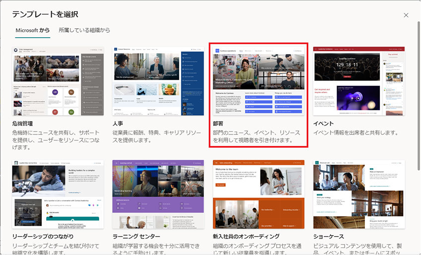Click the イベント情報を出席者と共有します description
The height and width of the screenshot is (255, 421).
pyautogui.click(x=356, y=133)
